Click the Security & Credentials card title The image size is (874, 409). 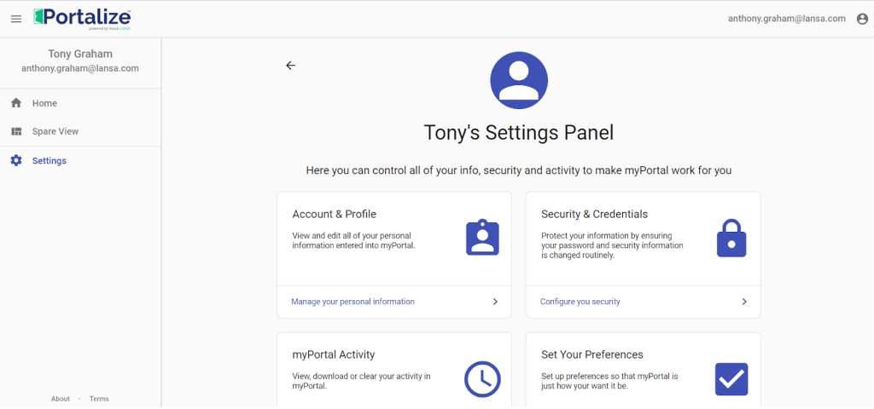pyautogui.click(x=594, y=214)
